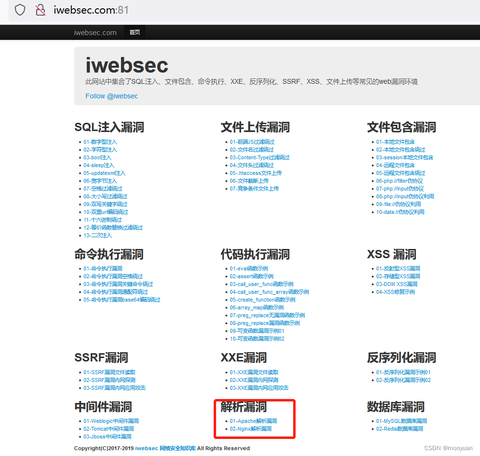480x456 pixels.
Task: Open 08-preg_replace漏洞函数示例 link
Action: [265, 323]
